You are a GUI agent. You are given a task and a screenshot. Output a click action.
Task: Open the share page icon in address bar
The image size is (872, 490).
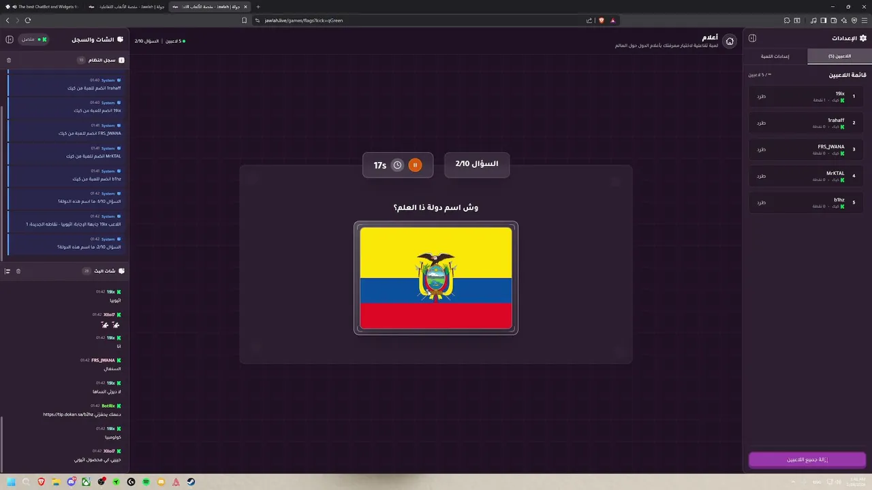(589, 20)
